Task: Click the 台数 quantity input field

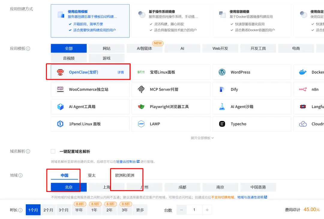Action: (x=194, y=210)
